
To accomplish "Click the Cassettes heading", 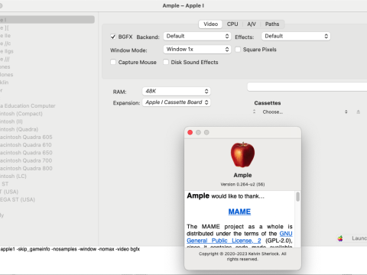I will click(x=268, y=103).
